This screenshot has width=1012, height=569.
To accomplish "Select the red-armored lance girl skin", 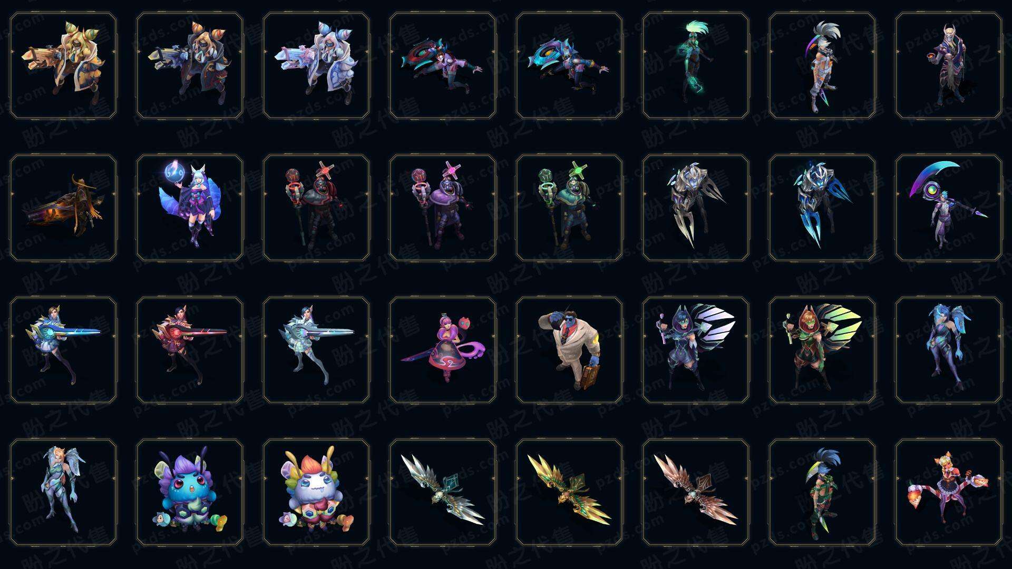I will (190, 350).
